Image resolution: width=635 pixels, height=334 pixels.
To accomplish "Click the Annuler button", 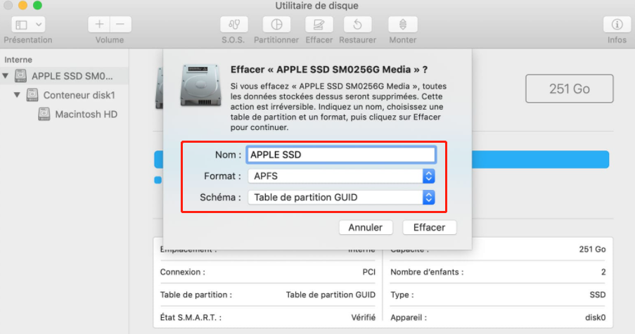I will point(366,227).
